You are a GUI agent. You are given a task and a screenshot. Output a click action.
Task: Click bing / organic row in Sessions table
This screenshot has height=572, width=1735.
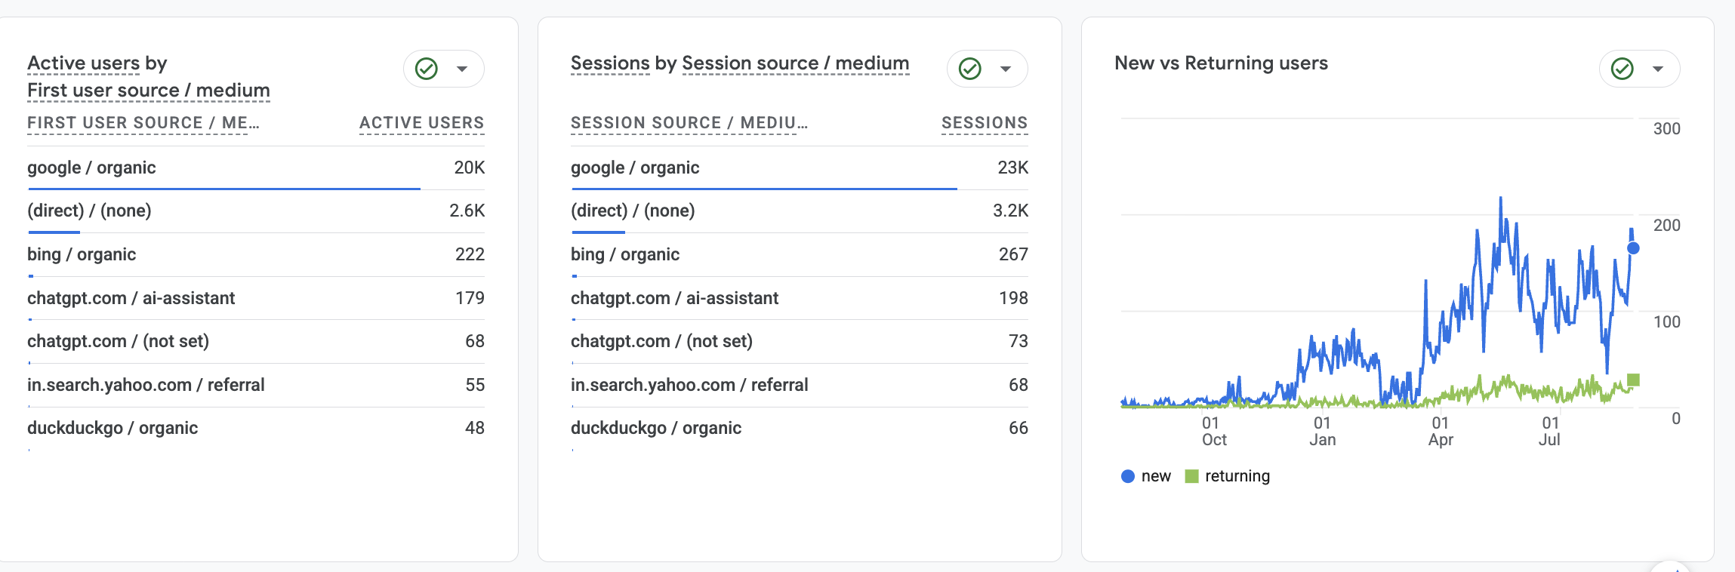(x=800, y=254)
